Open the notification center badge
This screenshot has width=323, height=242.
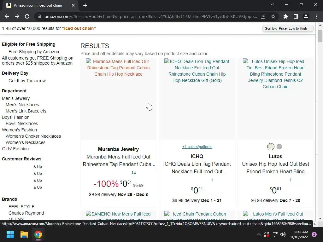pos(314,234)
